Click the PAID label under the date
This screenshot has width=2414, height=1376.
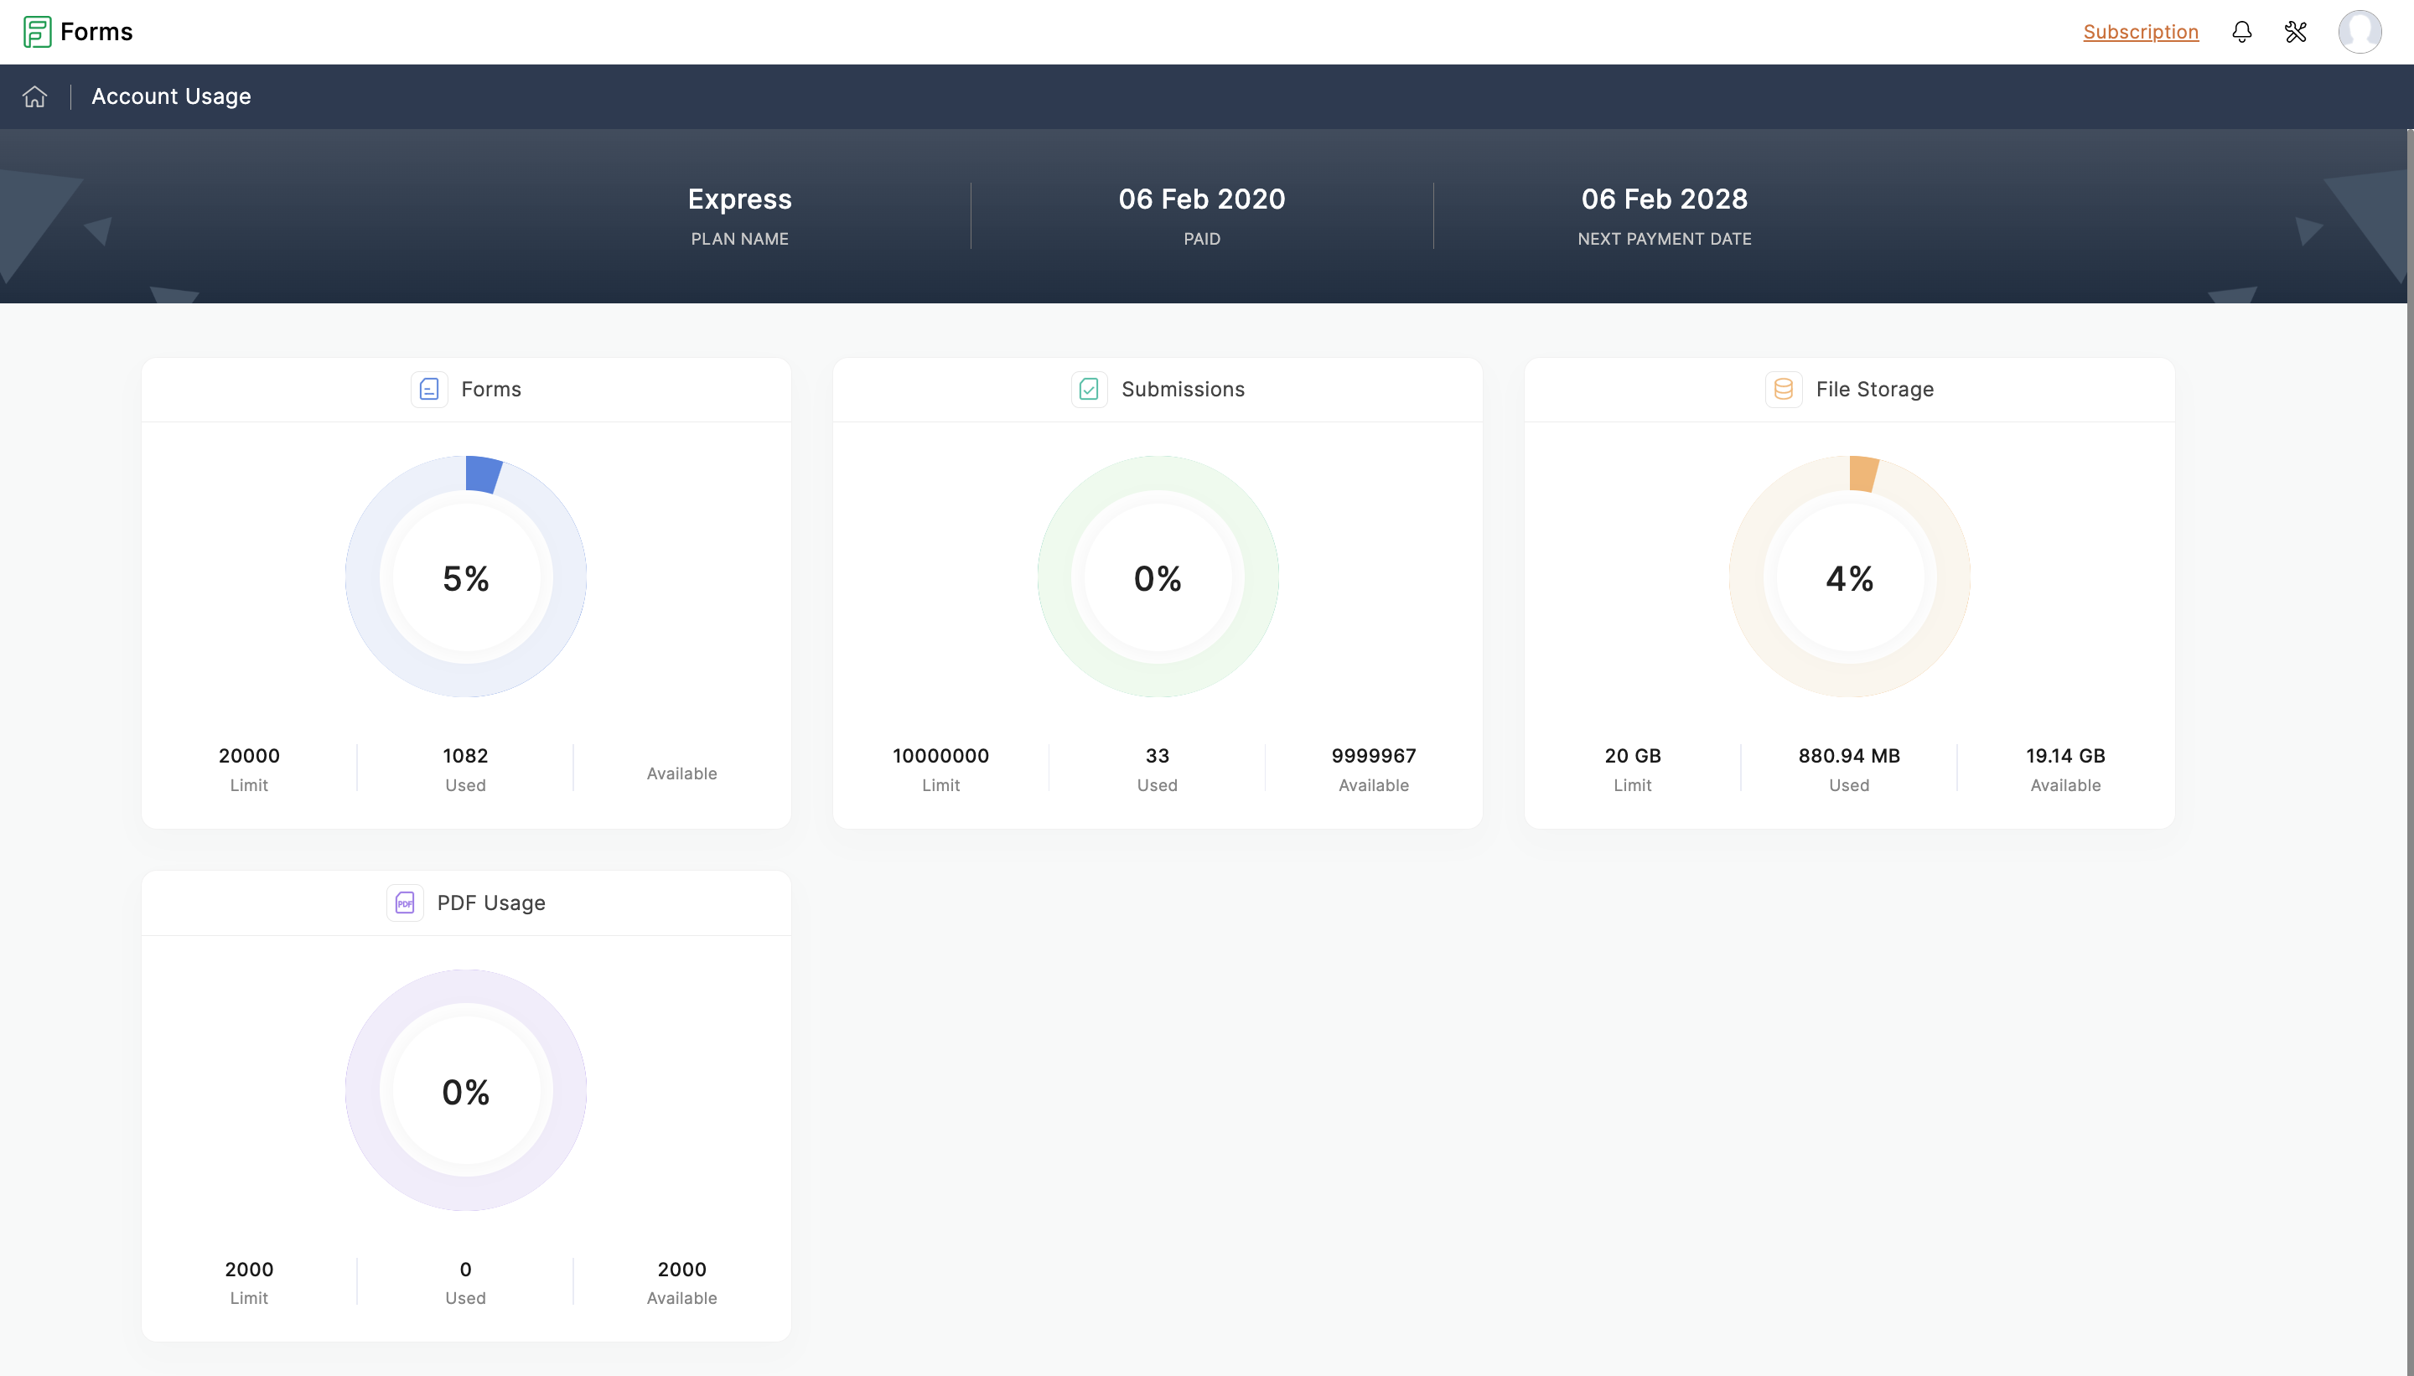(1202, 239)
